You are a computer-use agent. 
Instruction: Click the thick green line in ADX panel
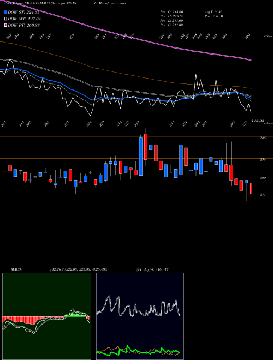coord(138,351)
